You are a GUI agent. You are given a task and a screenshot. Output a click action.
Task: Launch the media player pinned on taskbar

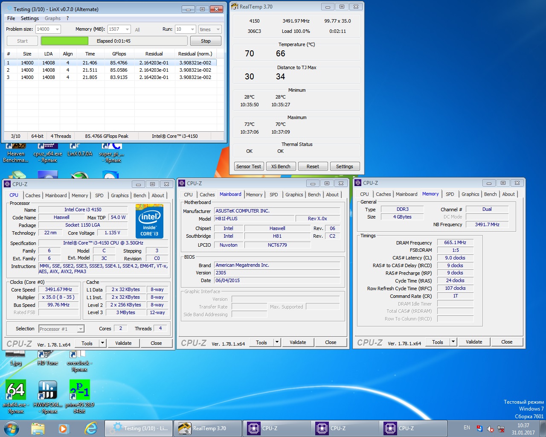(64, 428)
